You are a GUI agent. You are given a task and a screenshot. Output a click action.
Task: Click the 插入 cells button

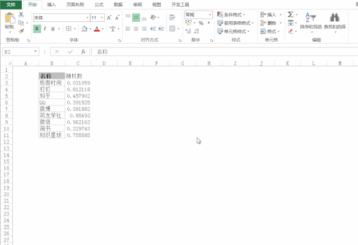pos(268,15)
